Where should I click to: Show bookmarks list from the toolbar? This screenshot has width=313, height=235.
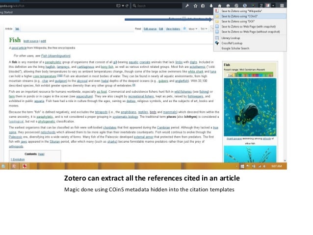[203, 6]
